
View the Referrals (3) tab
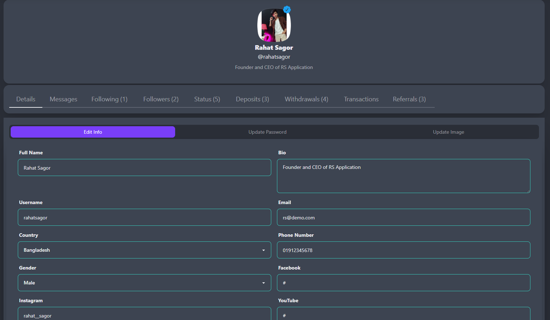click(409, 99)
